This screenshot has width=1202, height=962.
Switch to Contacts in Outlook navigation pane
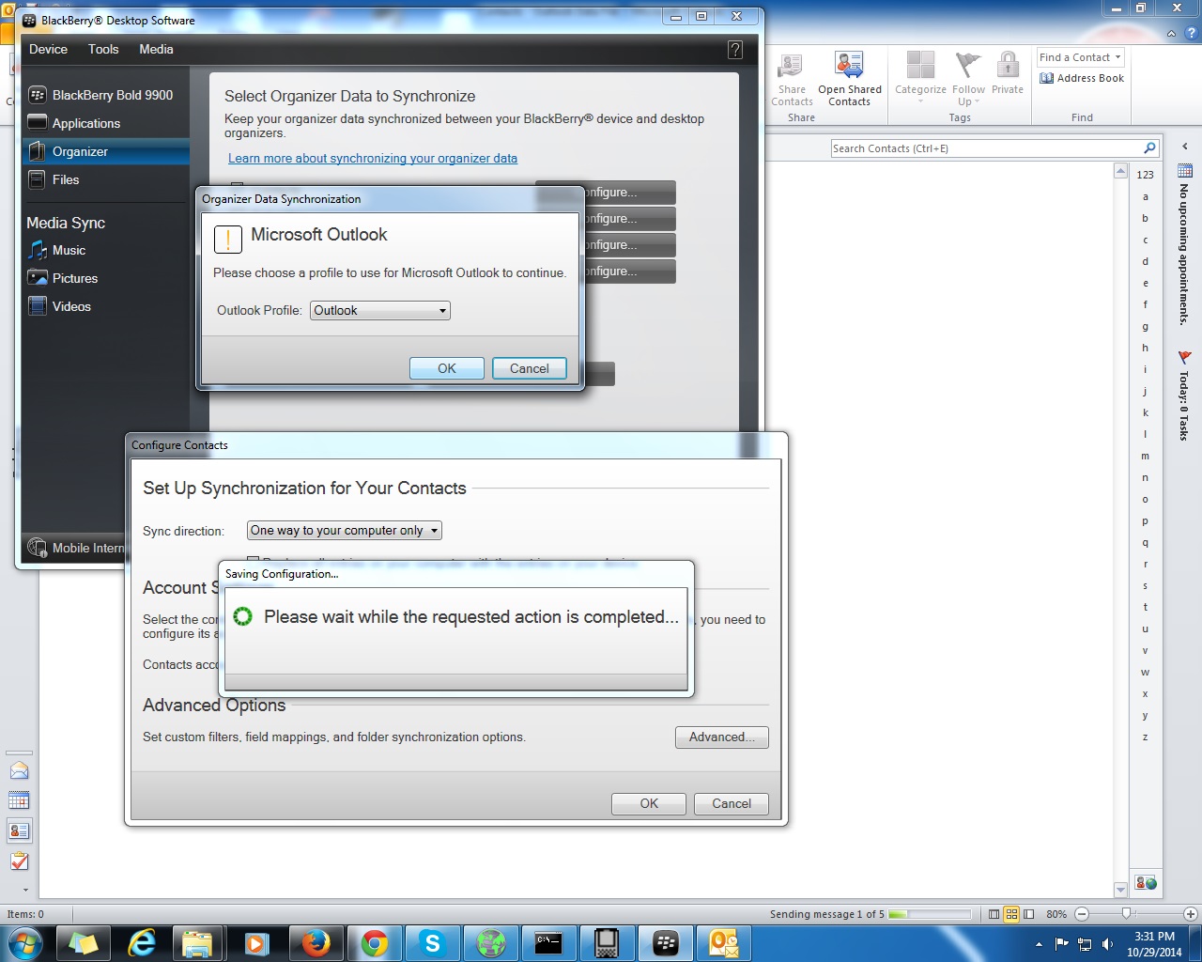coord(19,831)
